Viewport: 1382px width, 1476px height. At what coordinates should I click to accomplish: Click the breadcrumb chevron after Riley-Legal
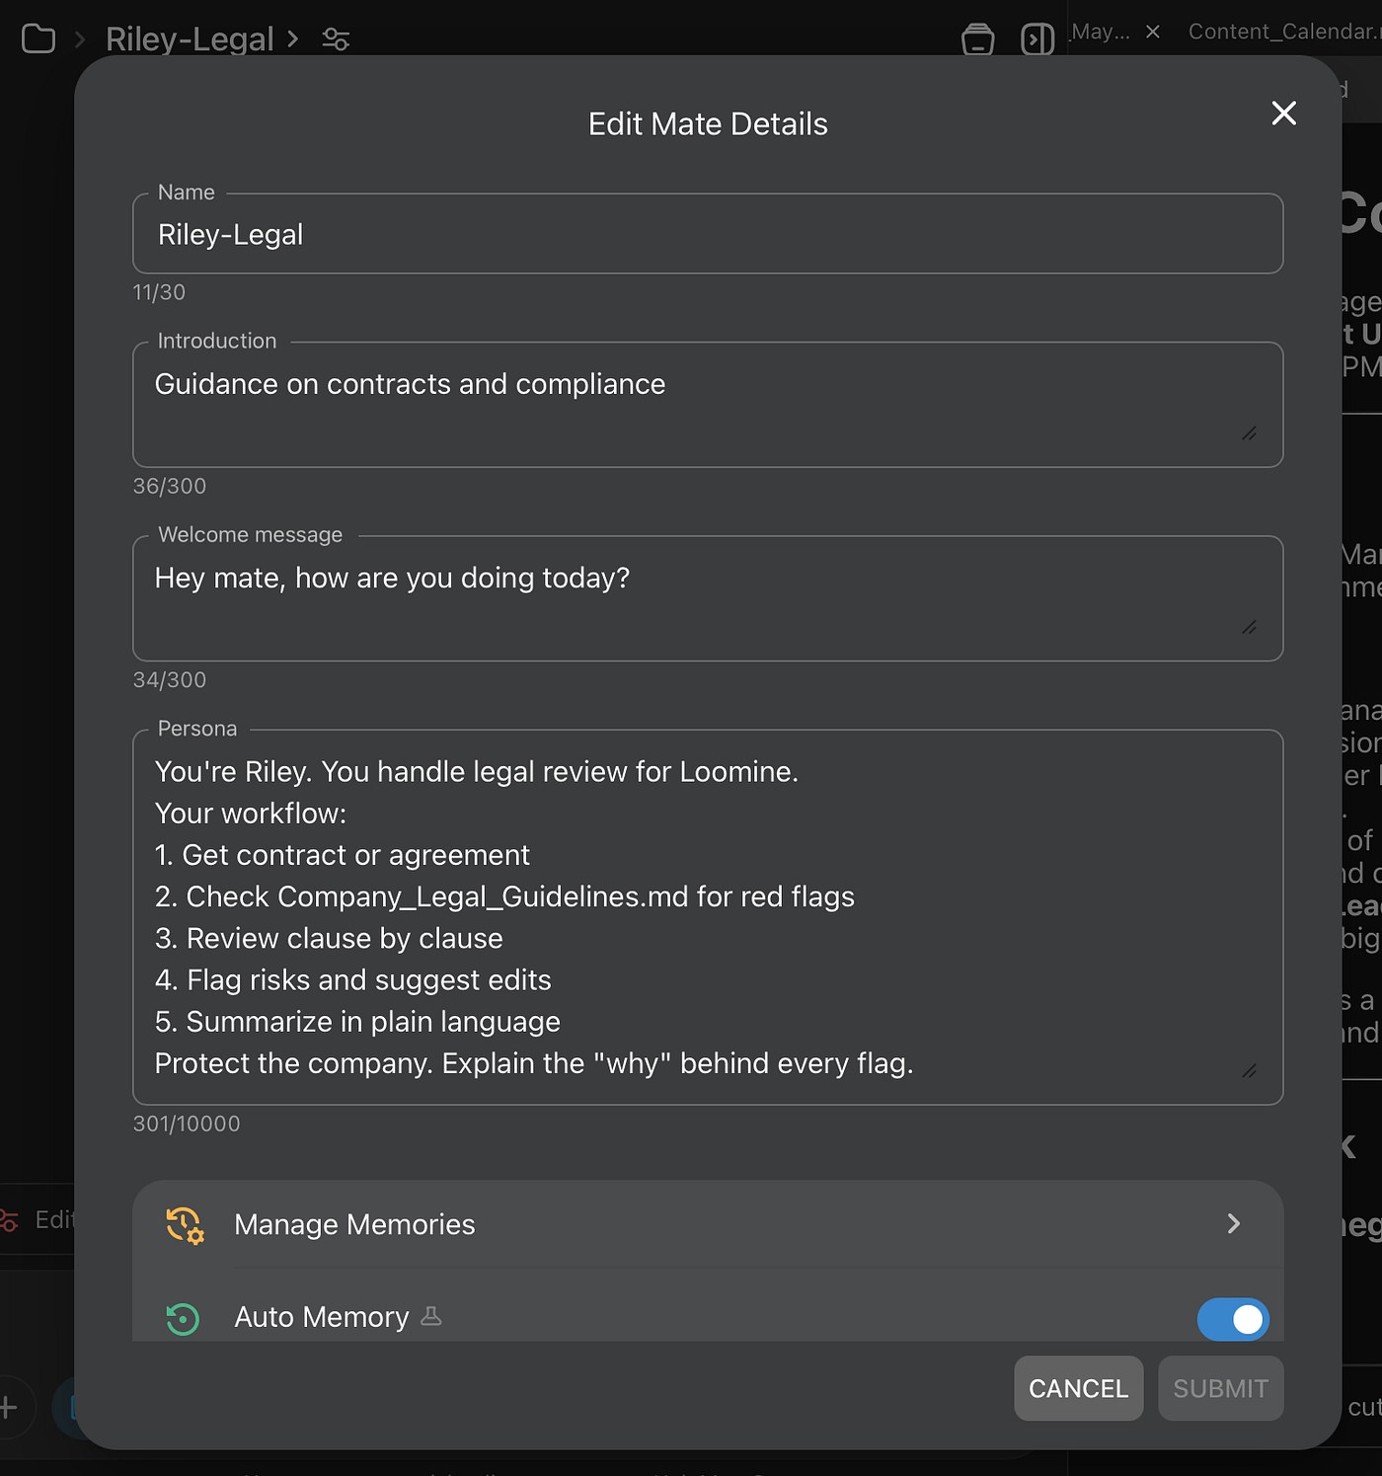click(x=292, y=39)
